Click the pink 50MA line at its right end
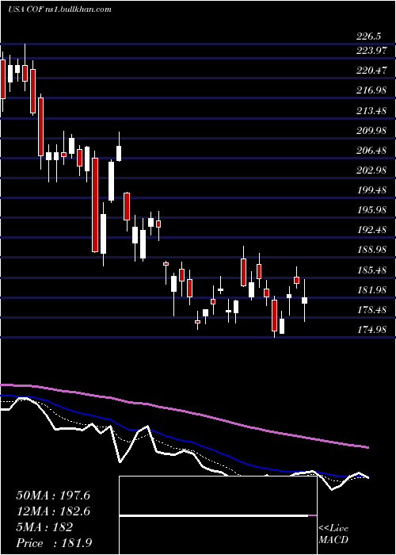The width and height of the screenshot is (396, 555). (x=367, y=448)
